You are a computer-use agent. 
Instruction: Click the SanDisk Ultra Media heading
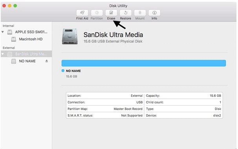point(113,35)
